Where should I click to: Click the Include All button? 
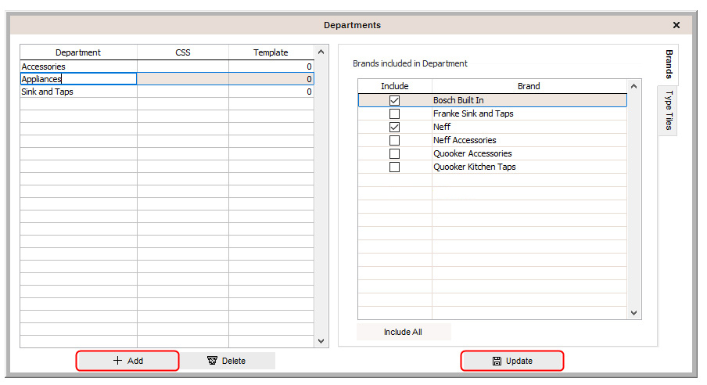[x=403, y=332]
